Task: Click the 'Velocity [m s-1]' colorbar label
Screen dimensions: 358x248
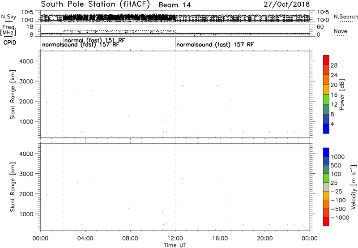Action: [354, 187]
